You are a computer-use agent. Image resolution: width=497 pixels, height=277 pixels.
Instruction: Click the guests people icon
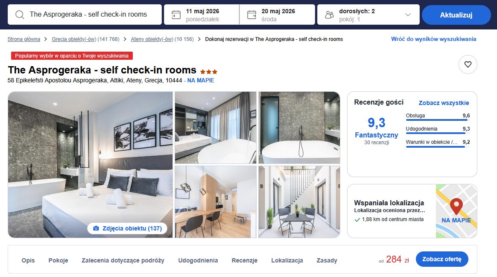(x=330, y=15)
